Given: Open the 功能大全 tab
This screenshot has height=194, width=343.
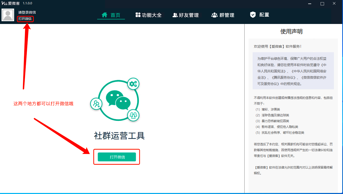Looking at the screenshot, I should pos(148,15).
